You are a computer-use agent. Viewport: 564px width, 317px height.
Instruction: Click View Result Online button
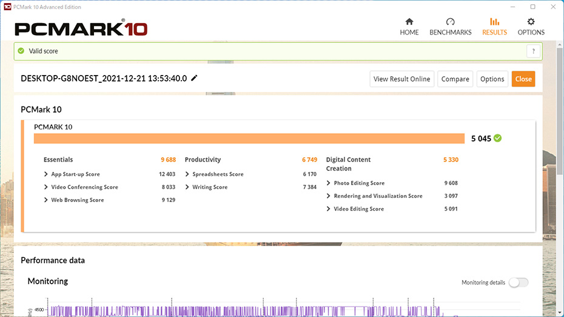402,79
